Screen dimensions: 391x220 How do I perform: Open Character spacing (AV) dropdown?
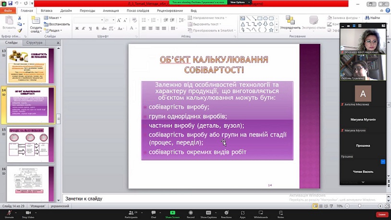111,28
